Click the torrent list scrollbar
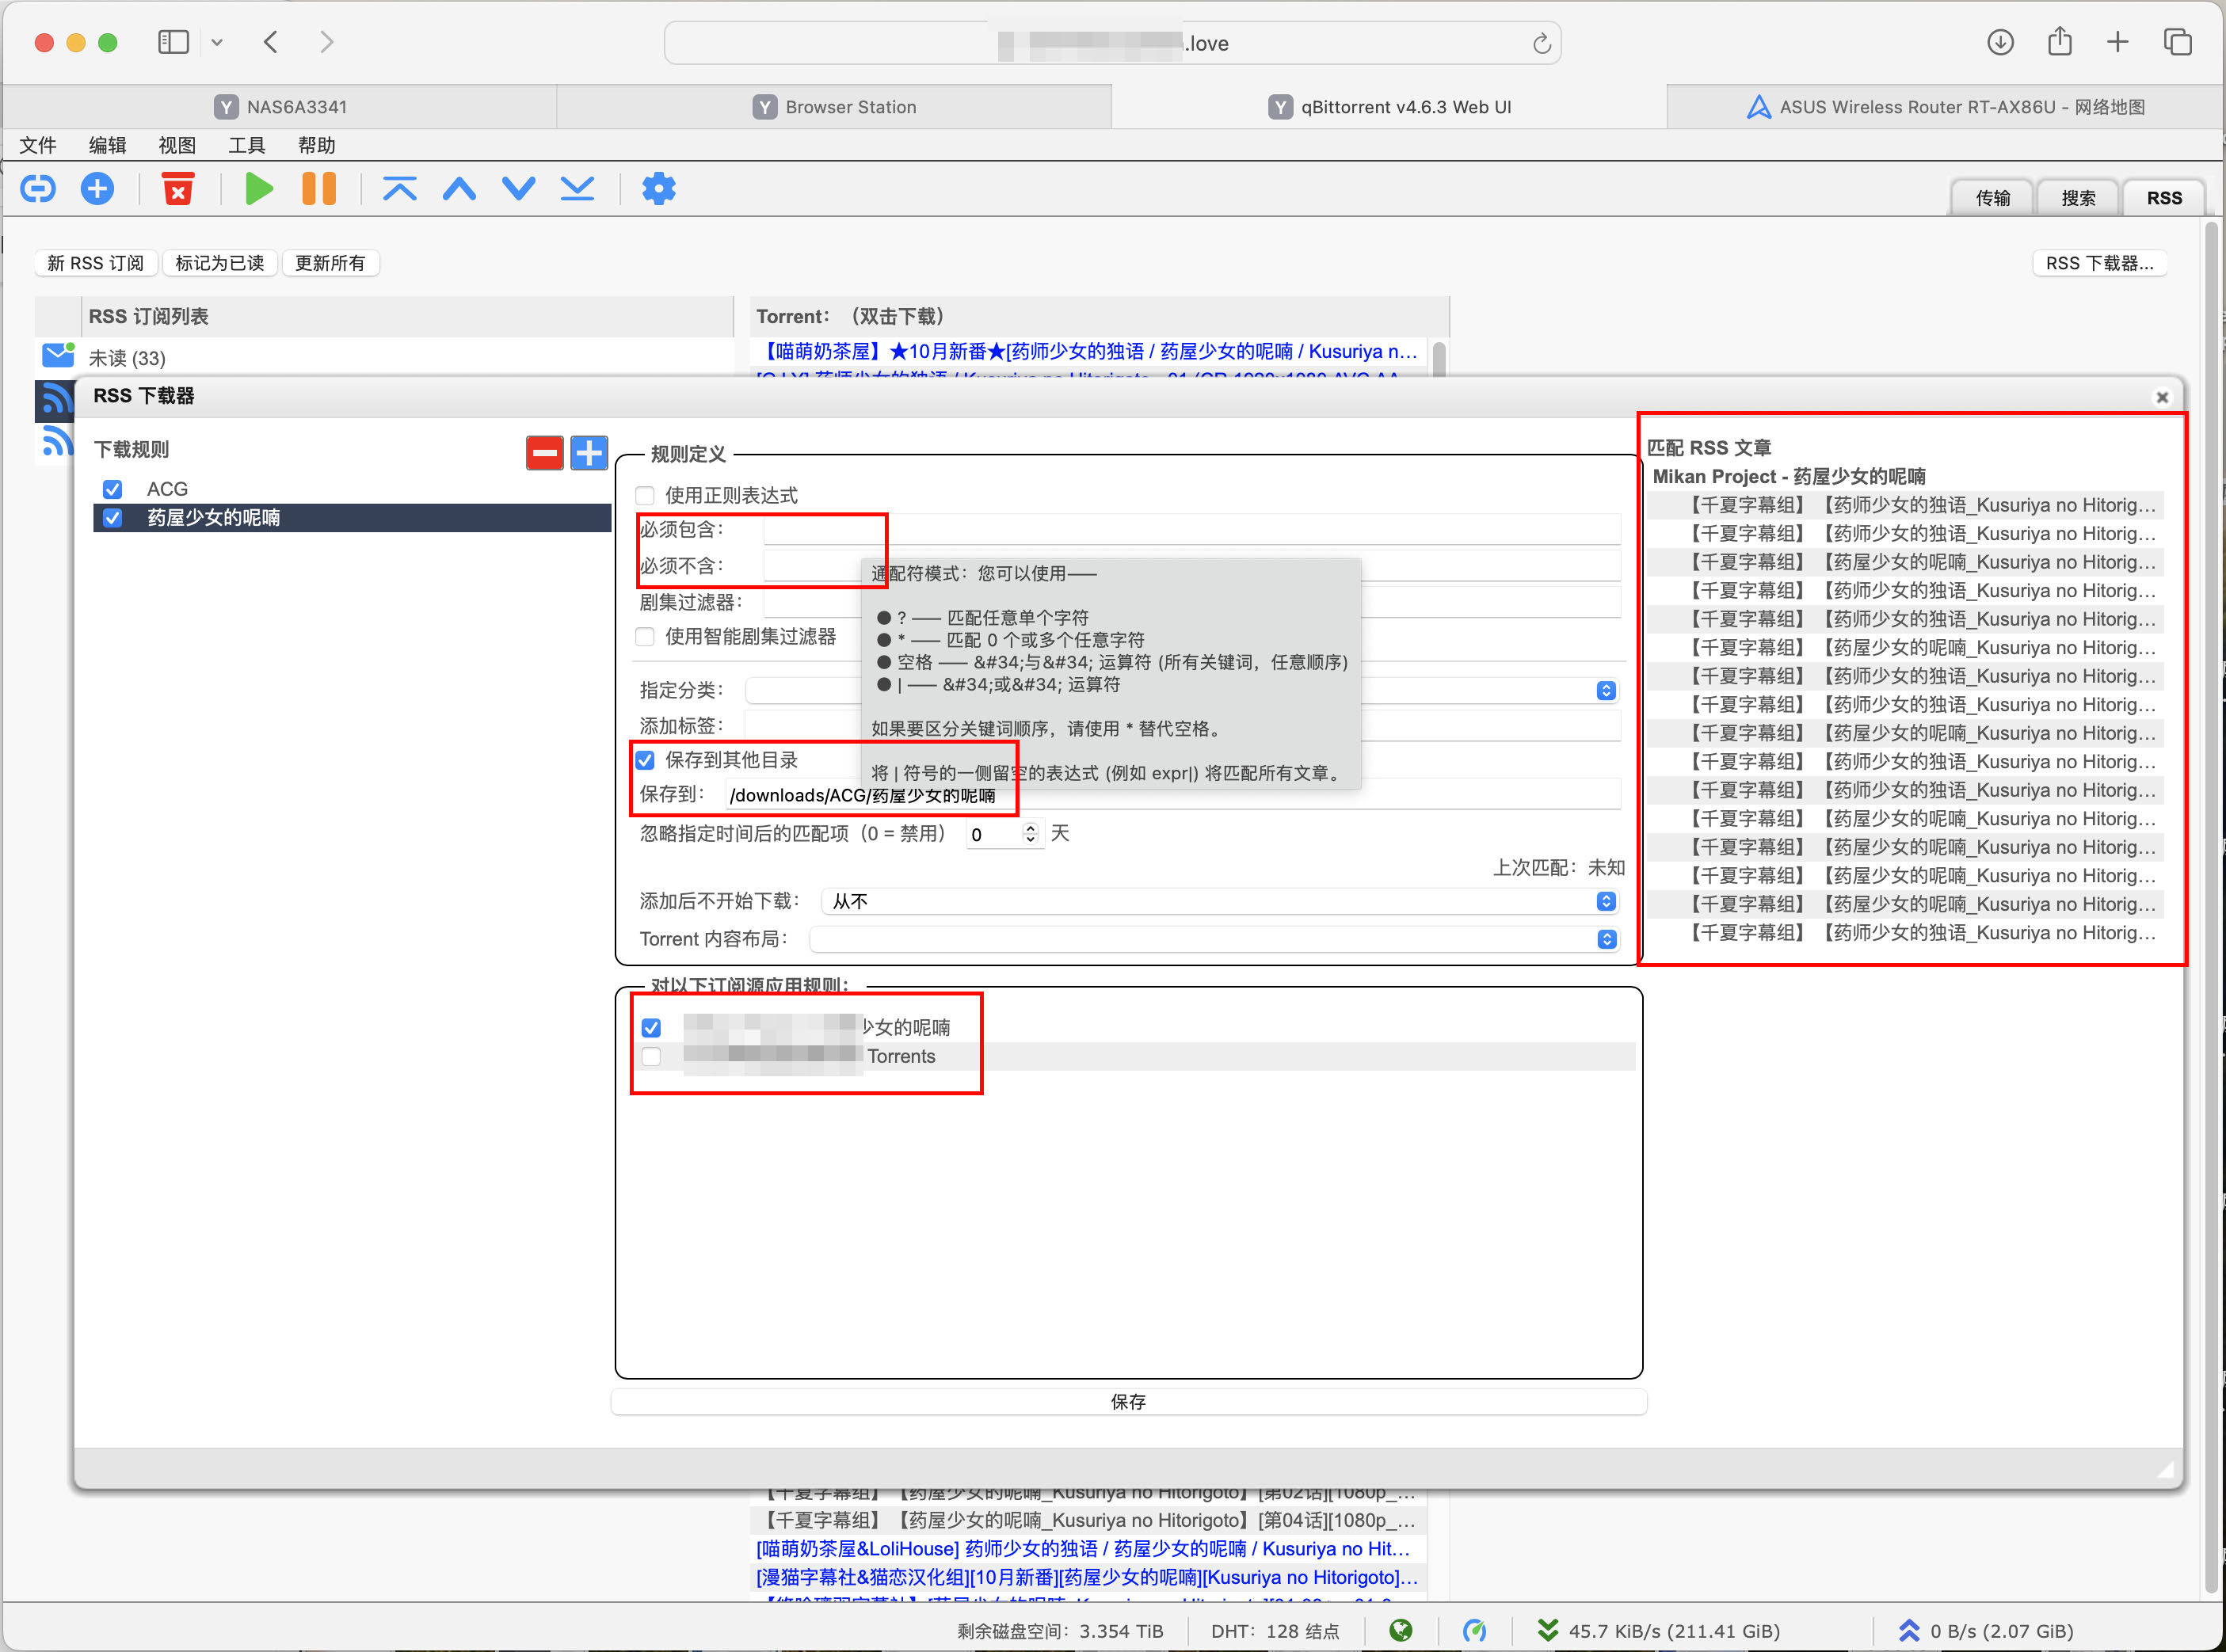 click(1438, 359)
